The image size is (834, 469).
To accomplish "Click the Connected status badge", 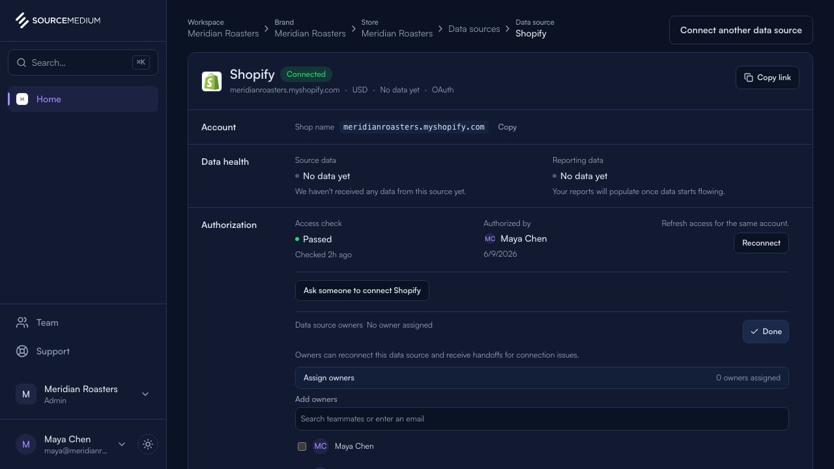I will pos(306,74).
